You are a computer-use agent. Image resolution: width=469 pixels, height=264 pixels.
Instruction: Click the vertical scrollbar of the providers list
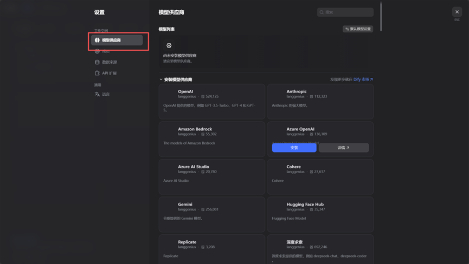(x=381, y=16)
